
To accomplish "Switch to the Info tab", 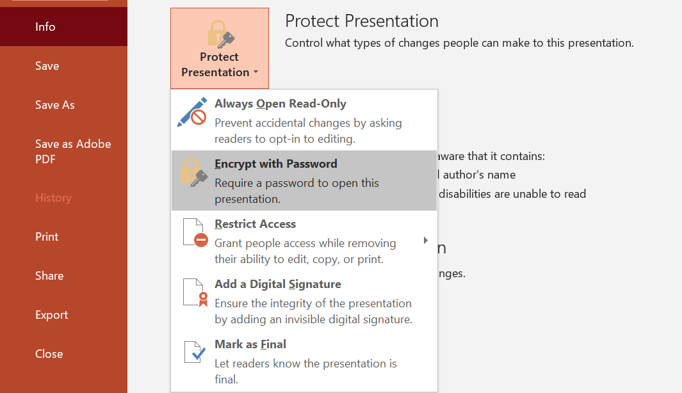I will [x=45, y=27].
